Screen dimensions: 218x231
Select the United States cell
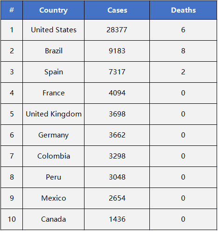53,30
